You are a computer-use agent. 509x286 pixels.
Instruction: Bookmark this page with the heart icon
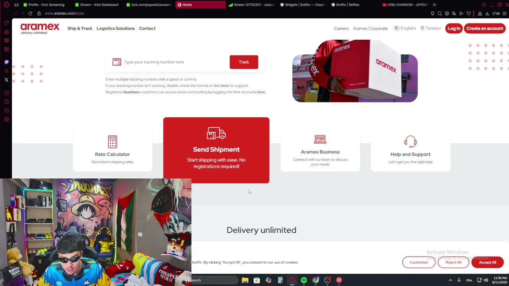468,14
